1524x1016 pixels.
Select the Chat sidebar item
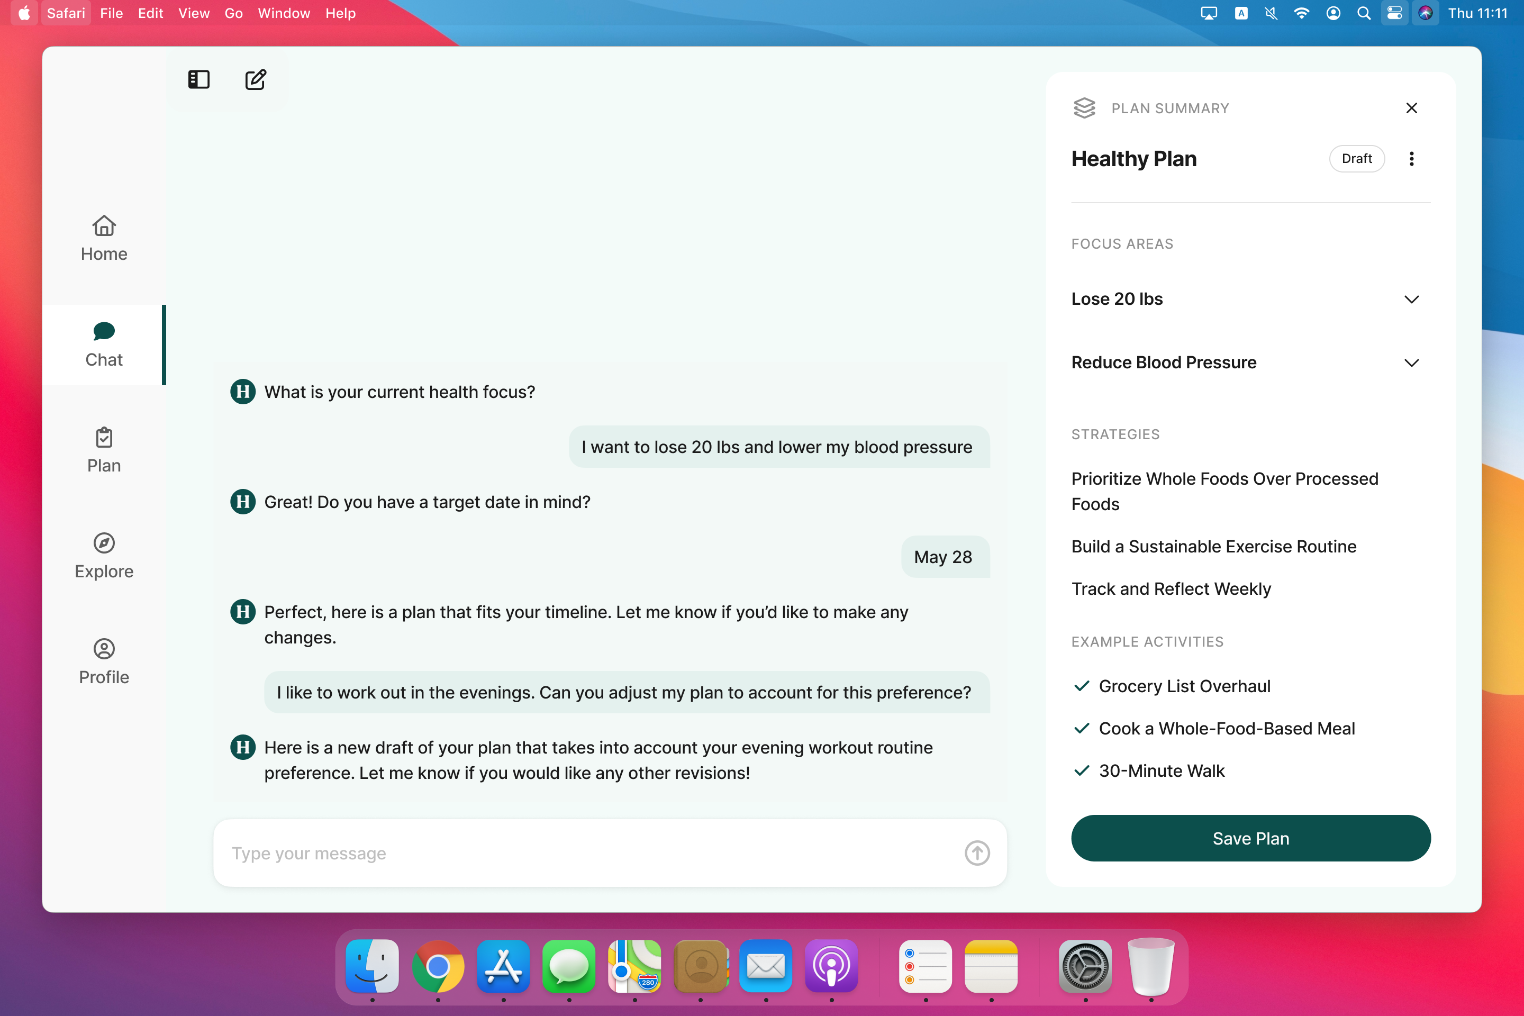pos(104,344)
